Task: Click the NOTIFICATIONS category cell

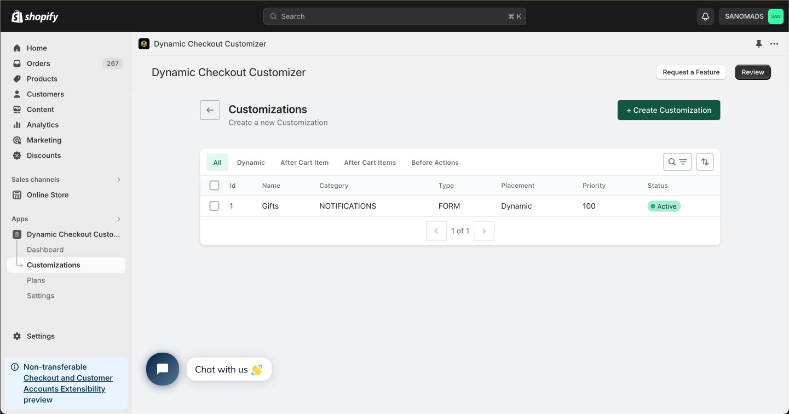Action: click(348, 206)
